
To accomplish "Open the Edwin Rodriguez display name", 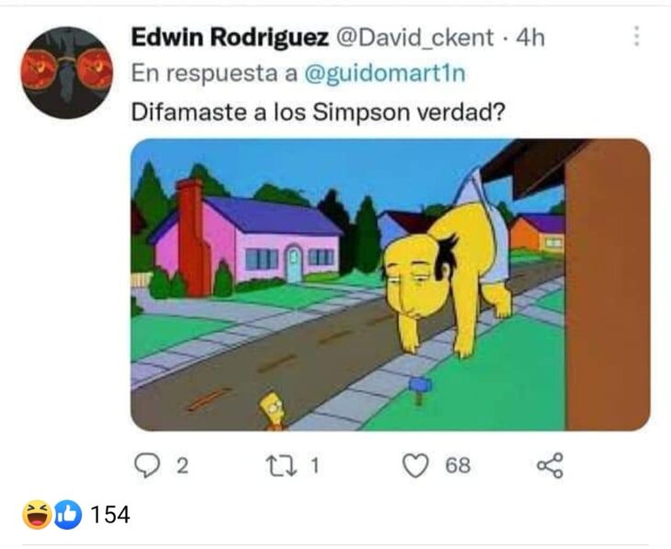I will (230, 38).
